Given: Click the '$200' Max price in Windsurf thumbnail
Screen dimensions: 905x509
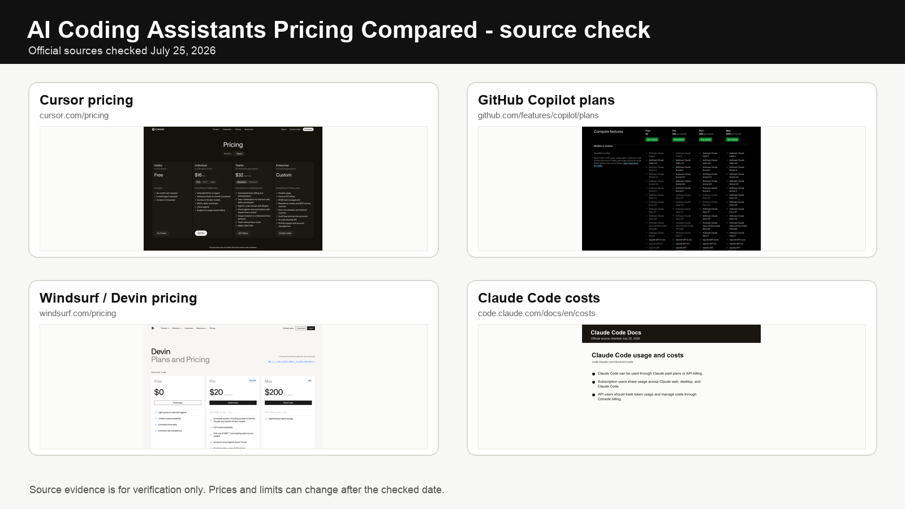Looking at the screenshot, I should pos(274,392).
